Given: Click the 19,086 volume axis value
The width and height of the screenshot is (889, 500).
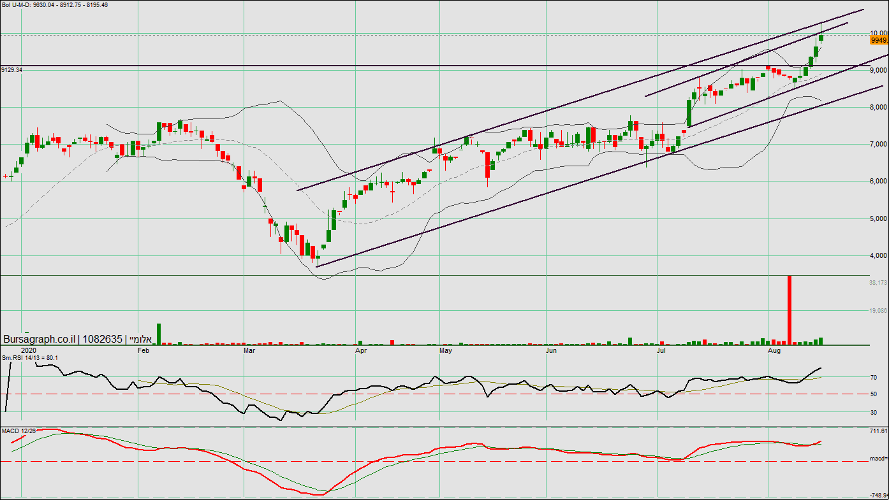Looking at the screenshot, I should coord(879,311).
